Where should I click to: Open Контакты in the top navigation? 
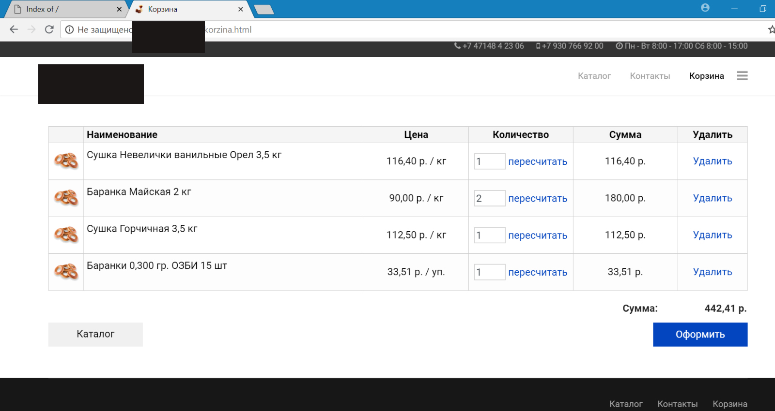(x=650, y=76)
